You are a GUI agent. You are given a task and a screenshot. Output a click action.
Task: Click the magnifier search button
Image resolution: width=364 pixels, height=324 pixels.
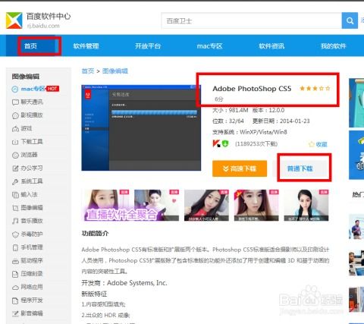pos(350,20)
